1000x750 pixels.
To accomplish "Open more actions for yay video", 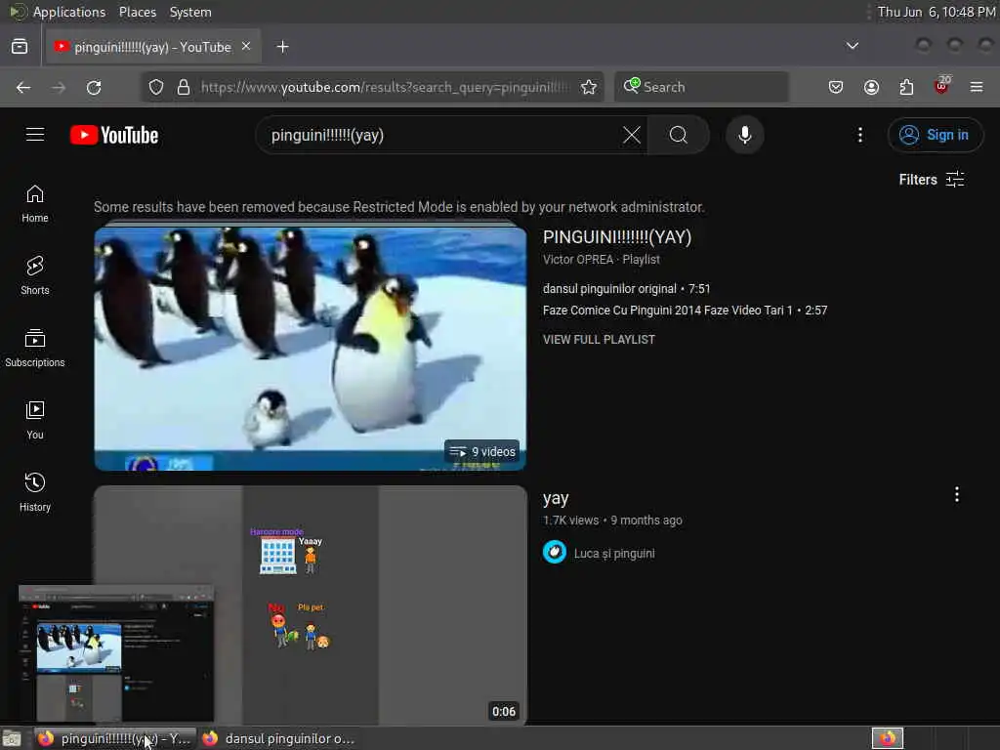I will [x=957, y=494].
